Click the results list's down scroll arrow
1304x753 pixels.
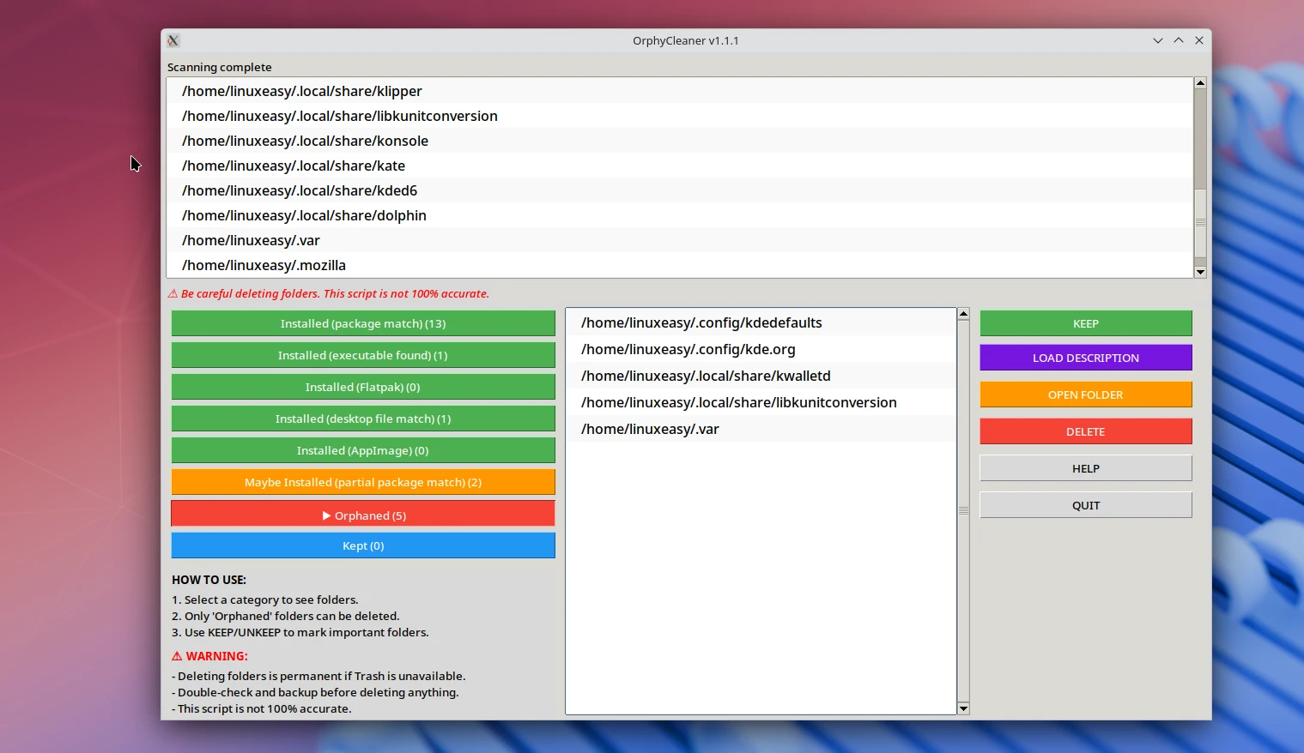963,708
